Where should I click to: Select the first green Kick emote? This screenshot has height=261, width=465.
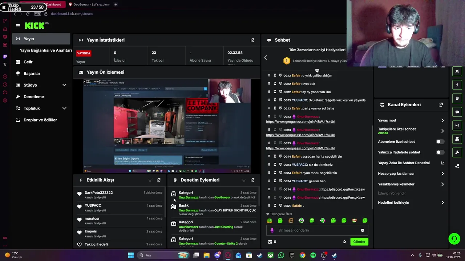click(x=269, y=220)
